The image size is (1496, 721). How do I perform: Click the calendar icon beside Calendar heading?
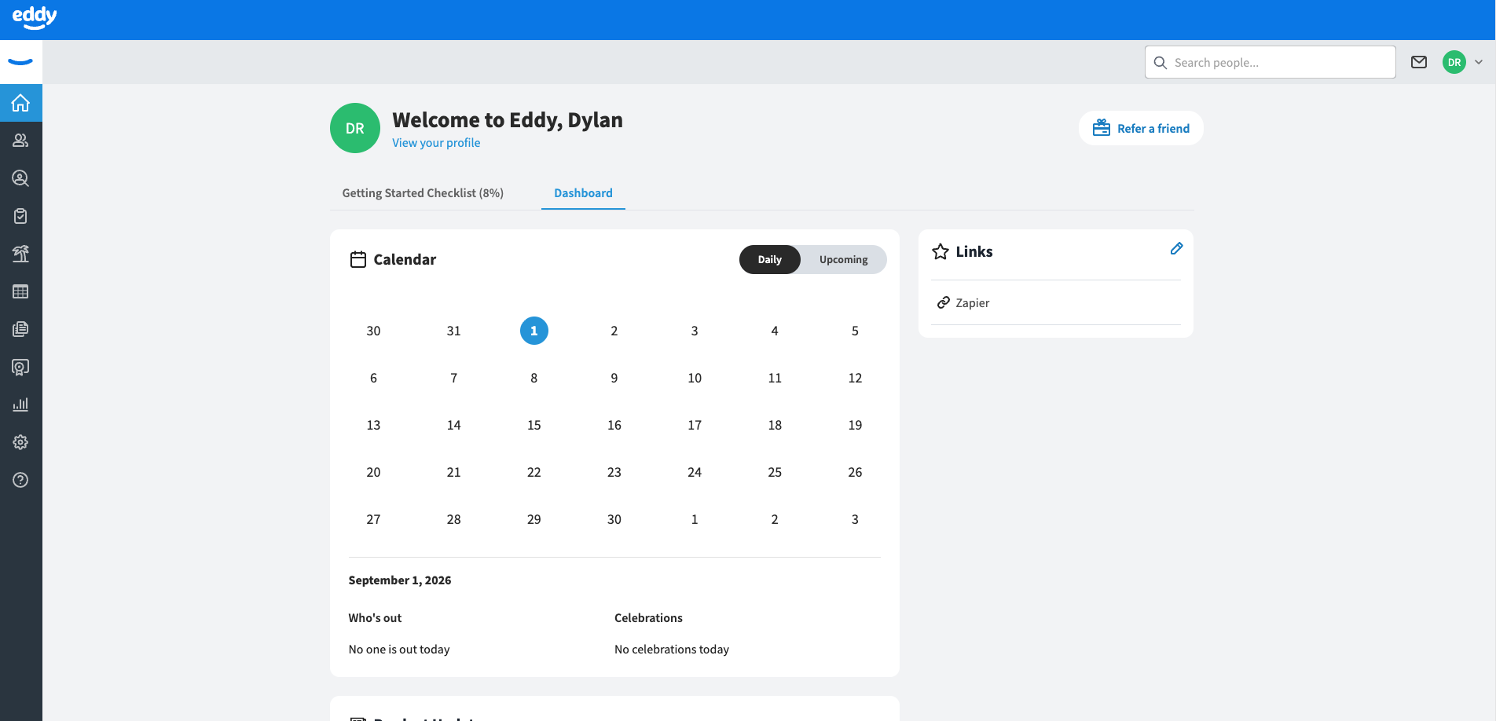point(358,259)
